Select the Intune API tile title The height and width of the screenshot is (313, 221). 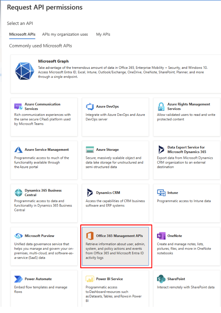click(x=173, y=193)
